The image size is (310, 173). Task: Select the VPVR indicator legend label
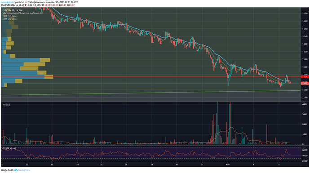coord(23,13)
